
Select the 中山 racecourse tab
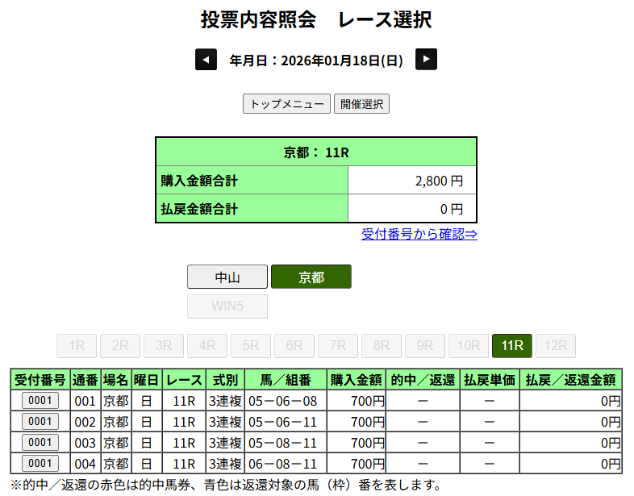click(227, 277)
